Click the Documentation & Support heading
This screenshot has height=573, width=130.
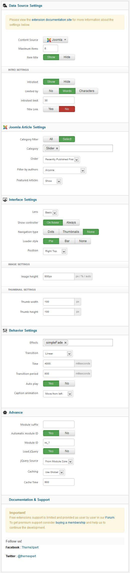[29, 500]
